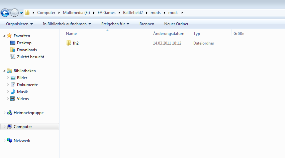The height and width of the screenshot is (158, 285).
Task: Open recent locations dropdown next to Forward
Action: (21, 13)
